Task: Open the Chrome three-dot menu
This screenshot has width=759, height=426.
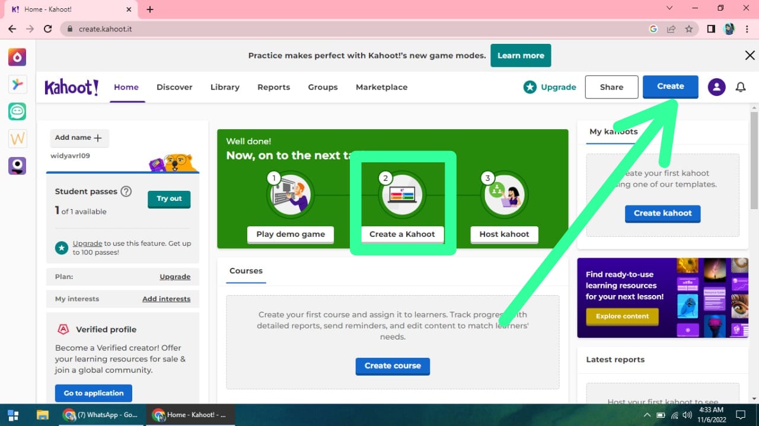Action: click(747, 29)
